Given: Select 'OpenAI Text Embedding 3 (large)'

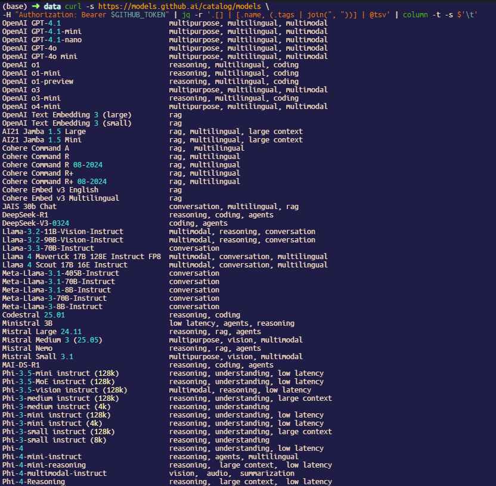Looking at the screenshot, I should click(67, 115).
